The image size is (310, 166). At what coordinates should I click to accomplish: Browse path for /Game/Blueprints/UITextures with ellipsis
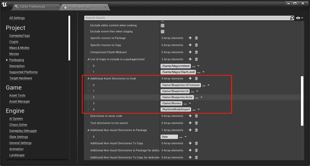pos(204,85)
